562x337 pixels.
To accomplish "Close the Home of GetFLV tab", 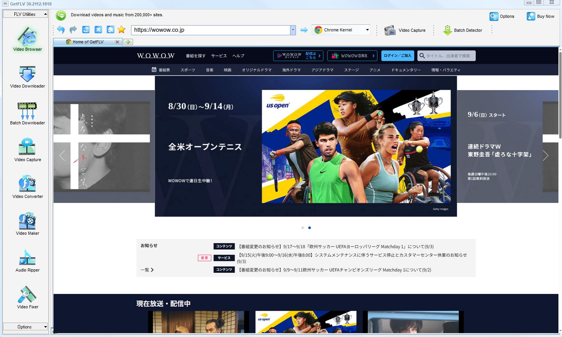I will (117, 42).
